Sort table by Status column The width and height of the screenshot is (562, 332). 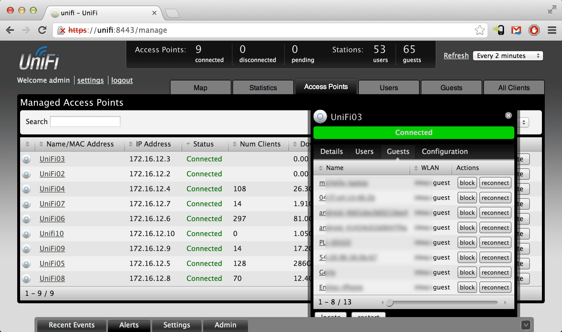coord(203,144)
